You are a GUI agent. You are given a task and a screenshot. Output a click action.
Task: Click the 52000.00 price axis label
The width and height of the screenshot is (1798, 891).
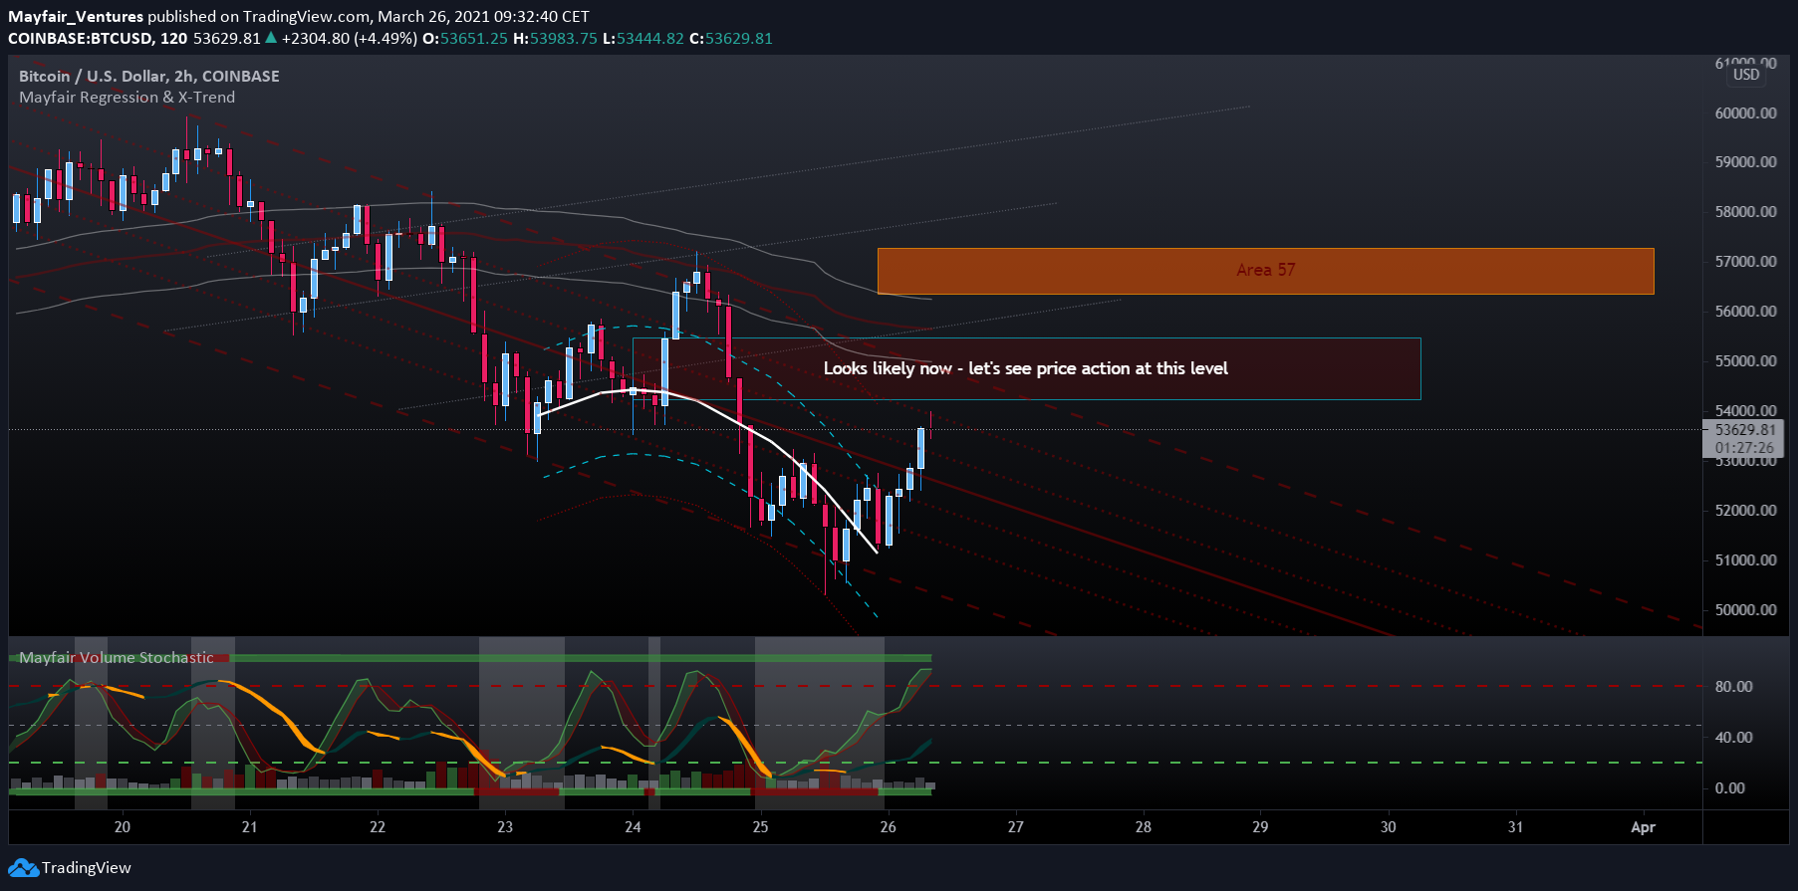point(1745,511)
